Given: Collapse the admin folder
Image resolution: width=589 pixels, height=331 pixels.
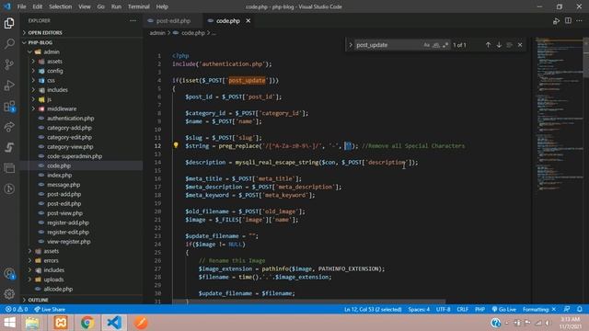Looking at the screenshot, I should (82, 51).
